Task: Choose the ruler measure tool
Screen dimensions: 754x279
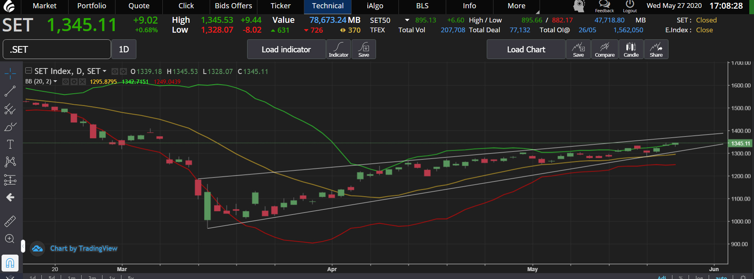Action: point(10,221)
